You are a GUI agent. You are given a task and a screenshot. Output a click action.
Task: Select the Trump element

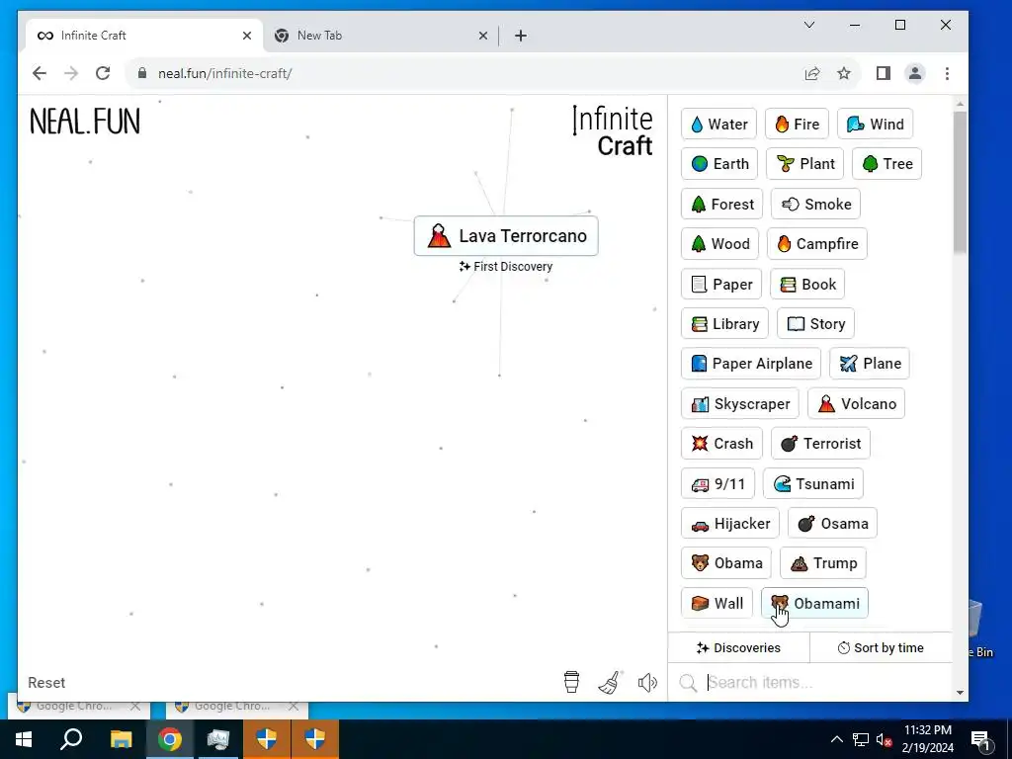[x=823, y=563]
